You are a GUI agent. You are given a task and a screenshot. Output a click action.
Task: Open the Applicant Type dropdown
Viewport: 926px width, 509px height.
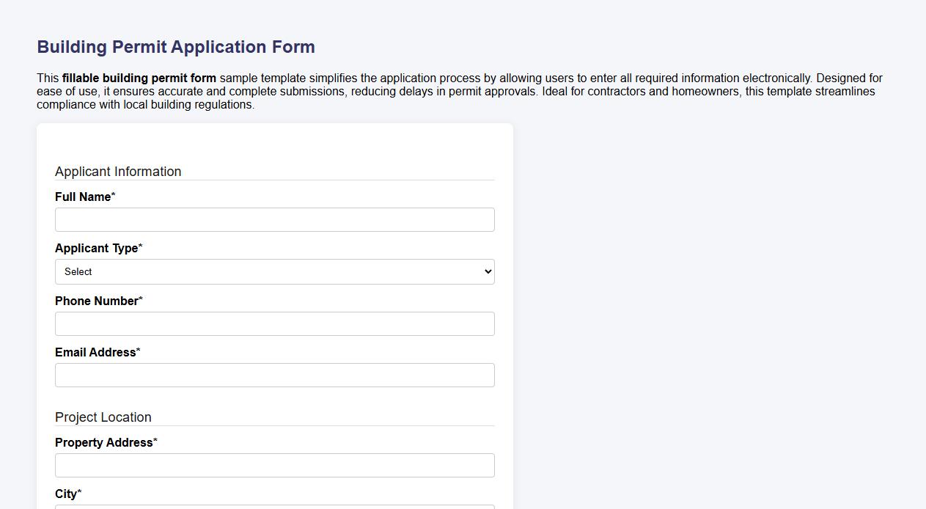tap(274, 271)
